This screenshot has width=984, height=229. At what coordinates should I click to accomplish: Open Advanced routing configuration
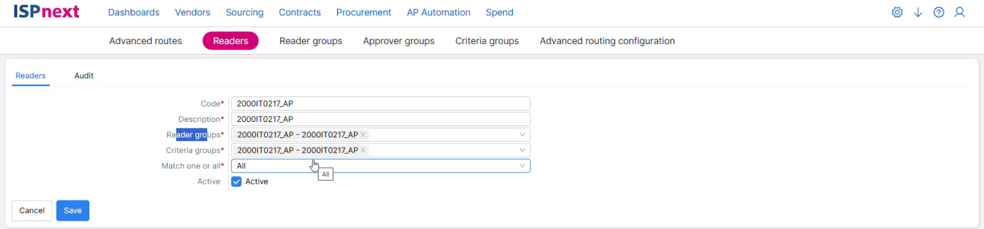pos(607,41)
